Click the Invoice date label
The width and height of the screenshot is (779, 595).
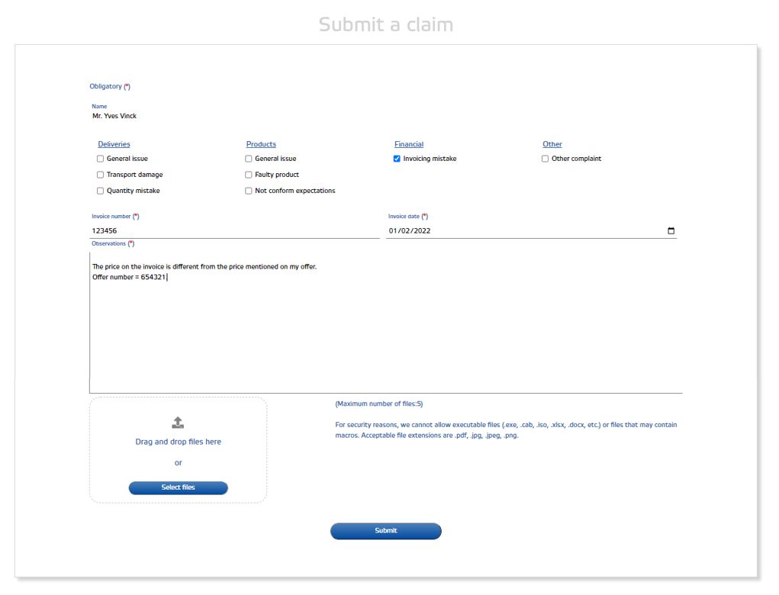point(408,216)
